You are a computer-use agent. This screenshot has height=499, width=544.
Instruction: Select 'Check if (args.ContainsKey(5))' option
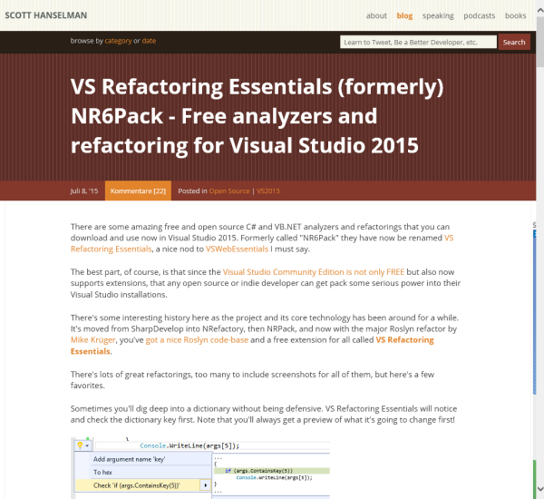tap(138, 485)
